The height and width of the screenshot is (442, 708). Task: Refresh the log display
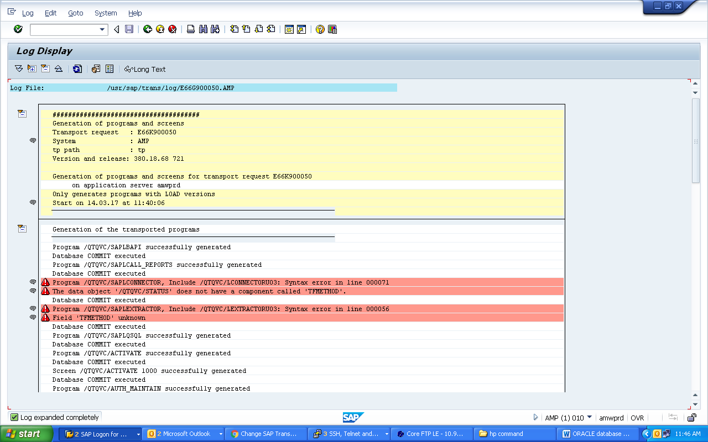click(x=77, y=69)
